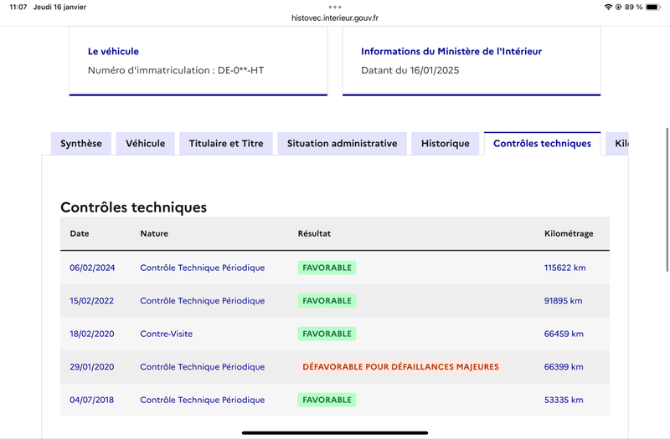Image resolution: width=670 pixels, height=439 pixels.
Task: Click the 06/02/2024 inspection date
Action: pyautogui.click(x=92, y=268)
